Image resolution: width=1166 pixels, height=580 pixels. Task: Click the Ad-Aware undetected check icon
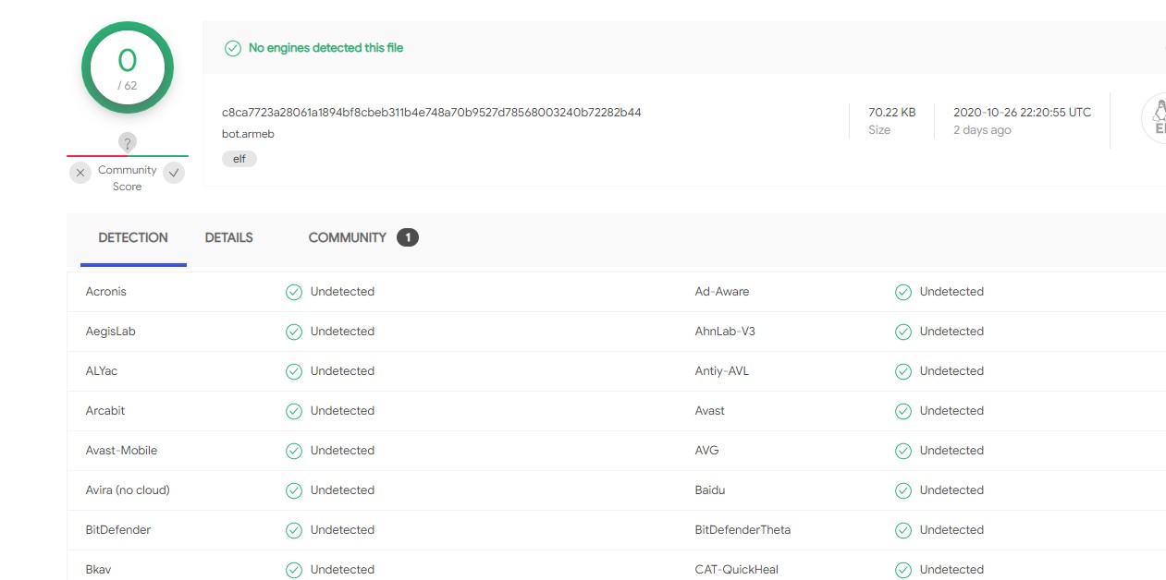point(903,292)
